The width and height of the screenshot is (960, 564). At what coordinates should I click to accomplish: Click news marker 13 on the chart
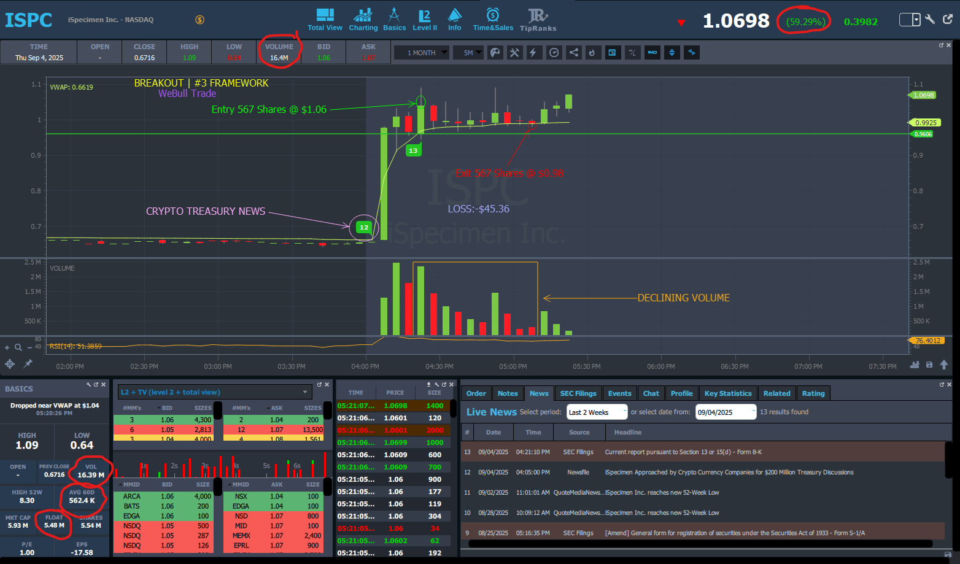(413, 150)
